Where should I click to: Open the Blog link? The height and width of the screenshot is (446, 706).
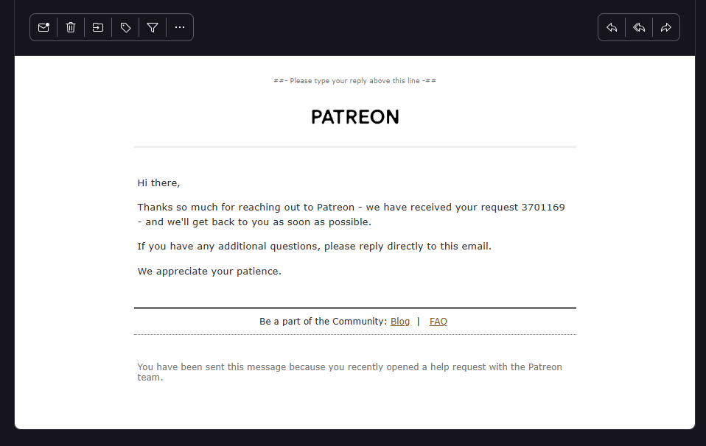pos(400,322)
